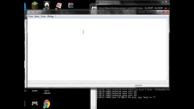Viewport: 194px width, 109px height.
Task: Click the 'Done' line in command prompt
Action: click(126, 97)
